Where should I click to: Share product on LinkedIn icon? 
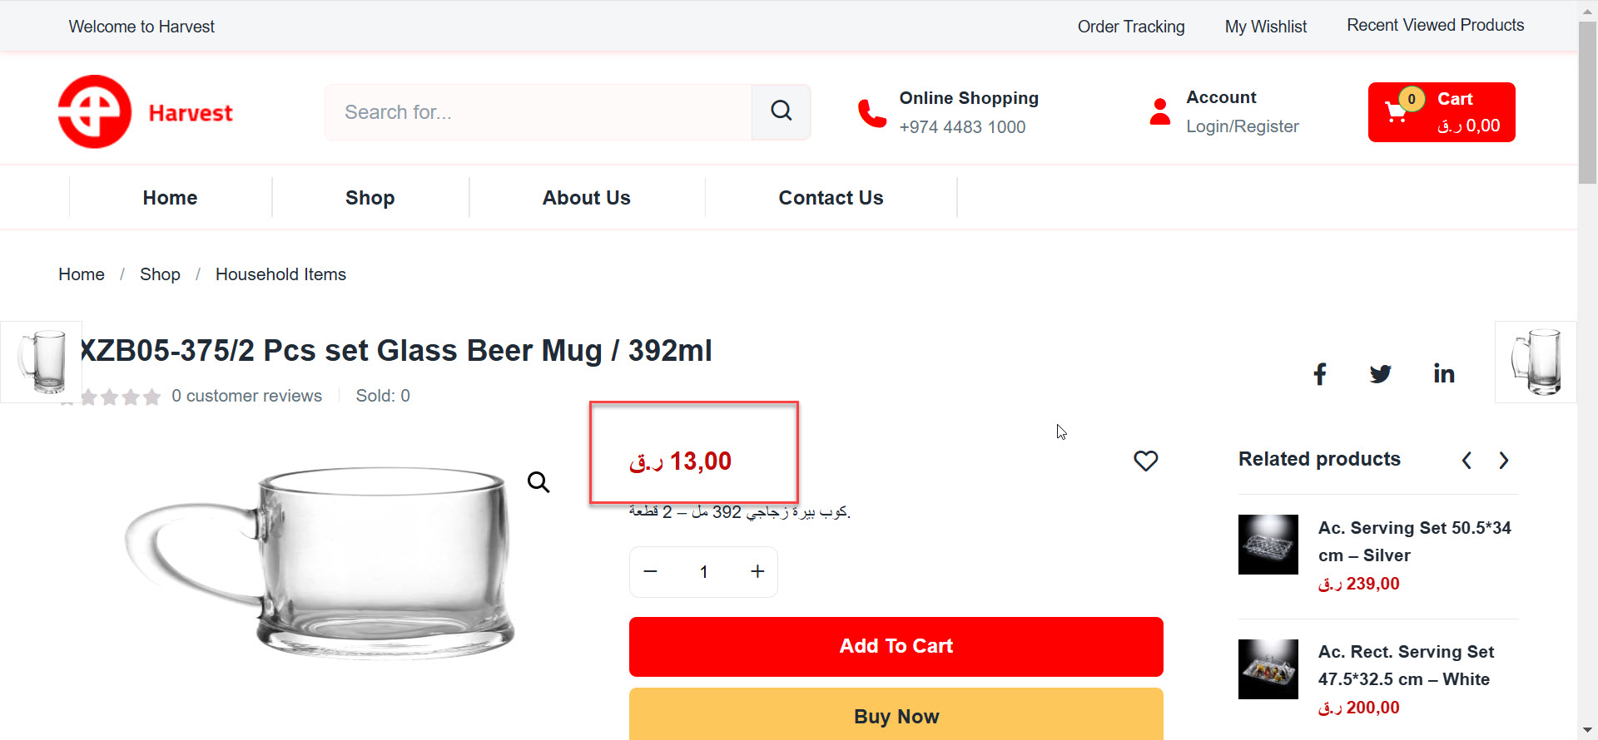[x=1444, y=374]
